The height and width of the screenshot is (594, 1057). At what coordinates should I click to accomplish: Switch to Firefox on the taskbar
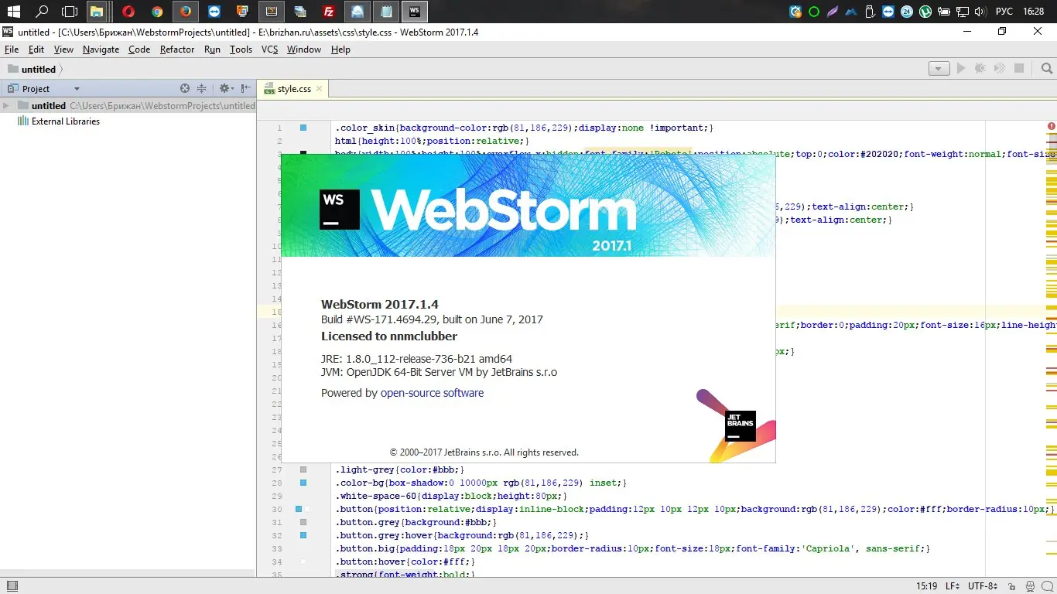point(185,12)
